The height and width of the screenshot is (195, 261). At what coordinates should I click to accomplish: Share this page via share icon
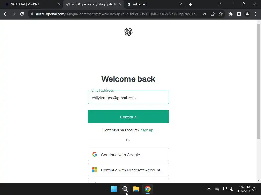213,14
